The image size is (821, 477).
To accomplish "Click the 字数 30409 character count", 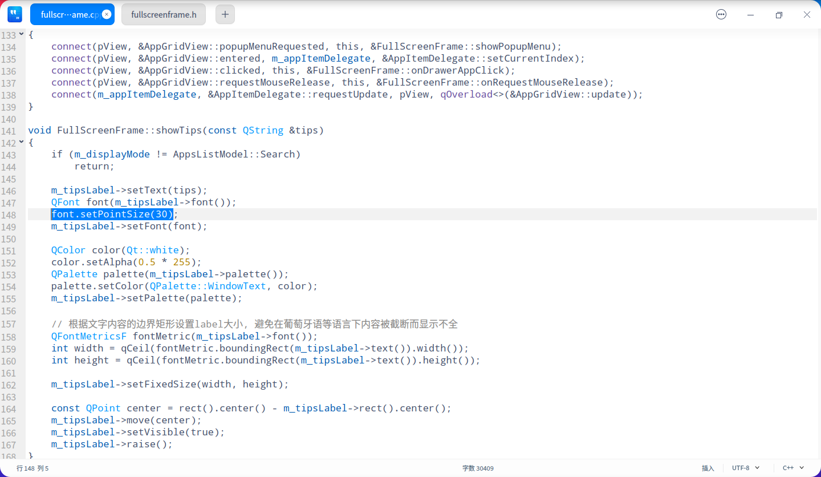I will 478,468.
